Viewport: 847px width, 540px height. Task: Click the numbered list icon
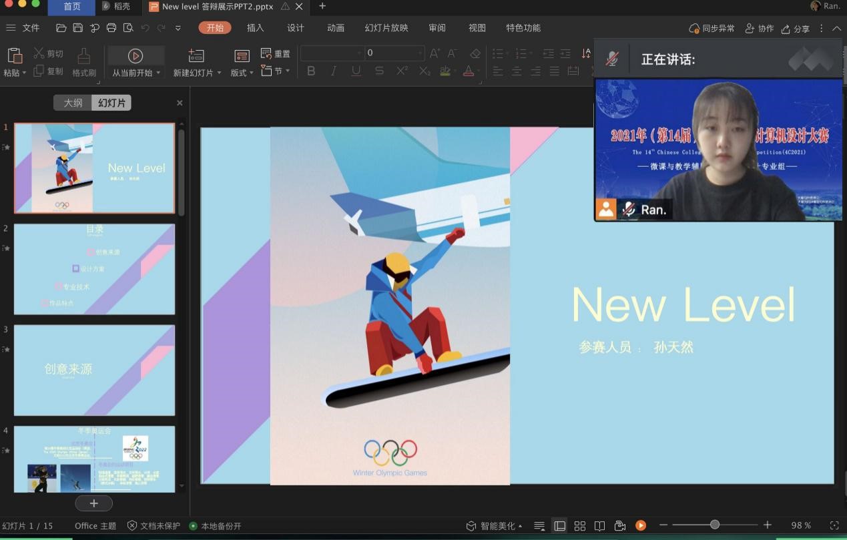521,53
